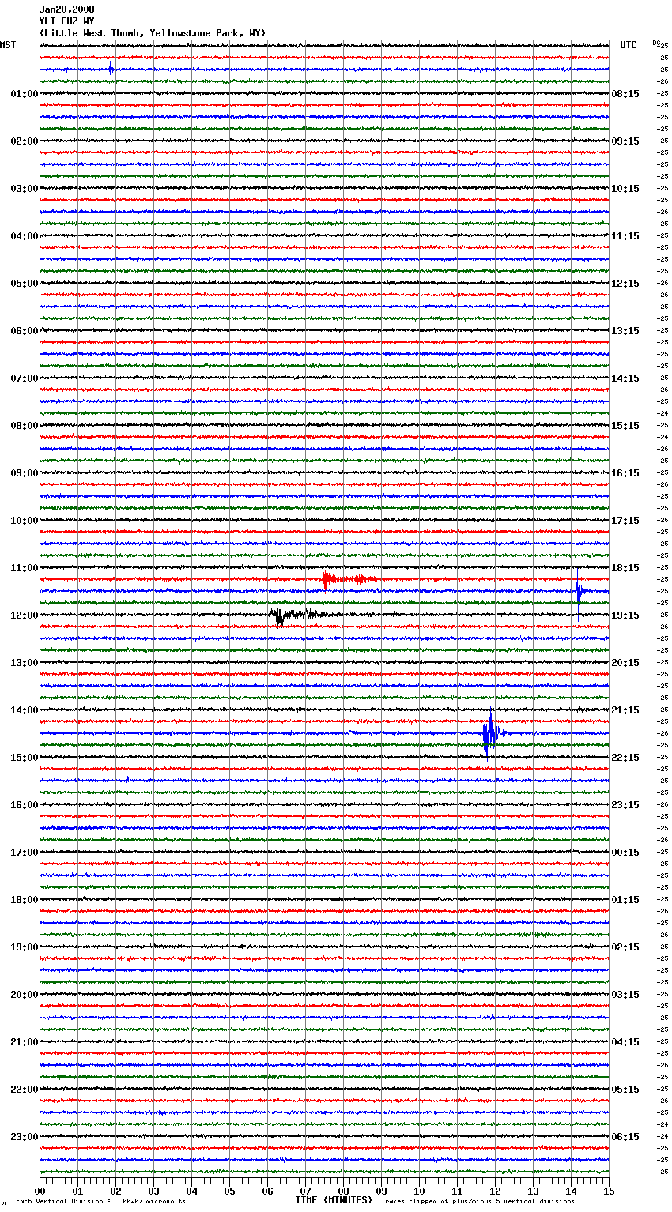672x1212 pixels.
Task: Click the 08:00 MST time label
Action: [24, 426]
